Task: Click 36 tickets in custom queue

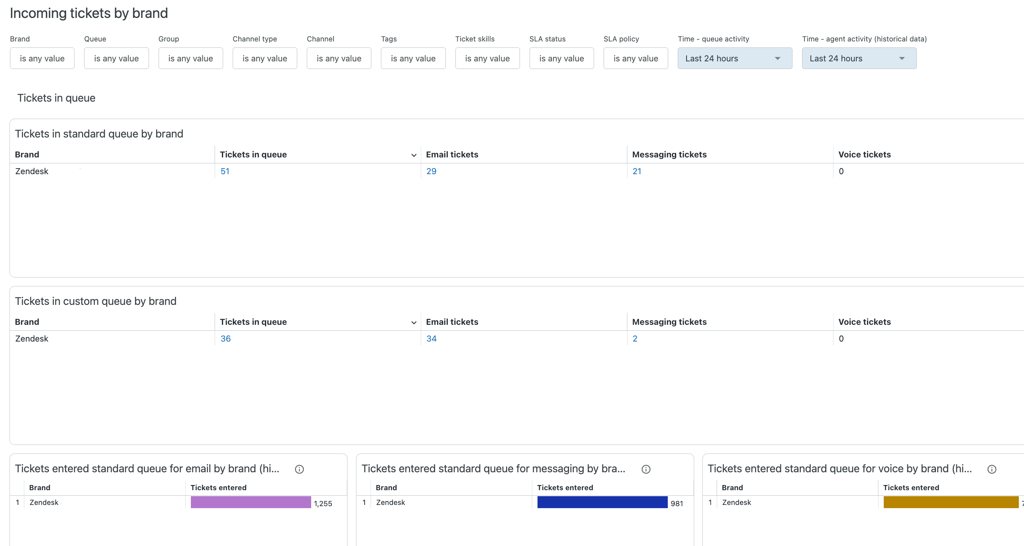Action: [226, 339]
